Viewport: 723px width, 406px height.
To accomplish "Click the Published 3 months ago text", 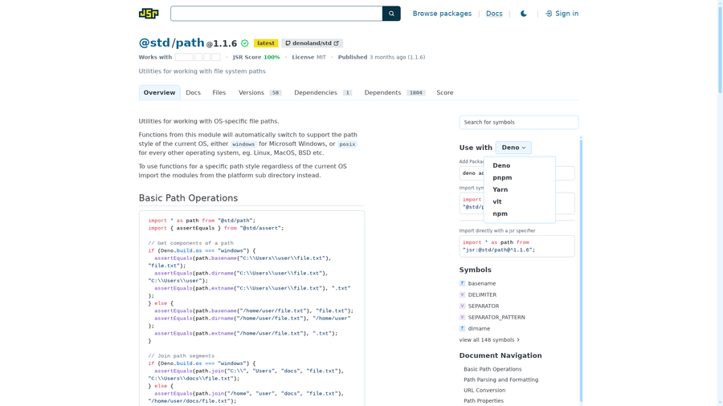I will 382,57.
